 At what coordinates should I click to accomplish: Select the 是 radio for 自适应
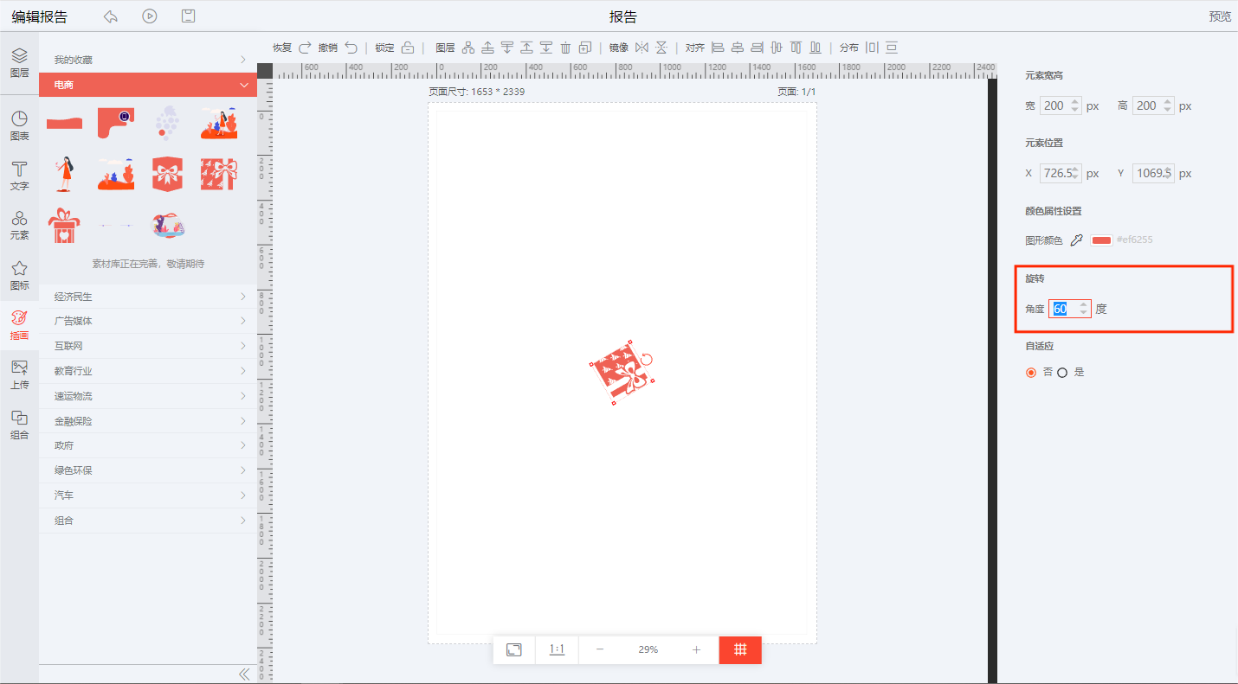tap(1062, 373)
